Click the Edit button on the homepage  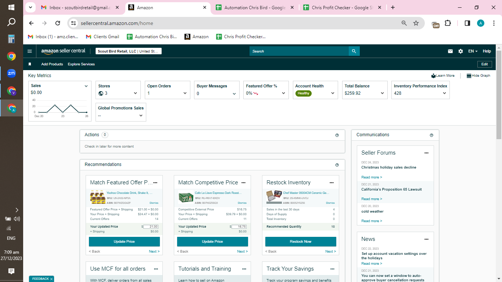[x=484, y=64]
